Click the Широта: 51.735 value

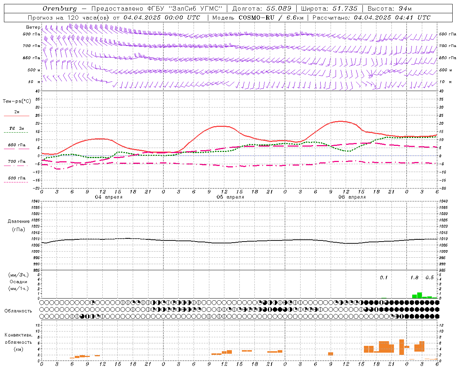tap(329, 9)
